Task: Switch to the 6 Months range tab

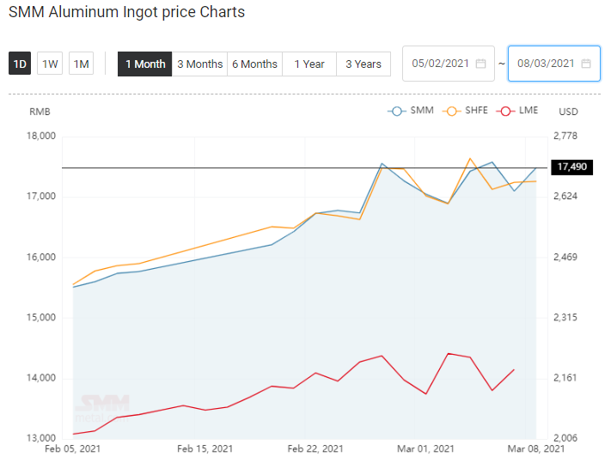Action: tap(254, 64)
